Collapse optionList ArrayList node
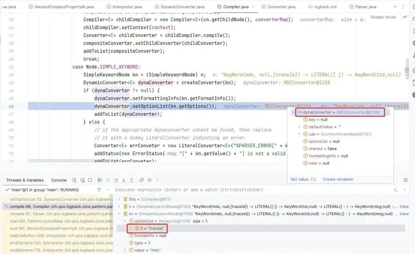 pyautogui.click(x=124, y=221)
